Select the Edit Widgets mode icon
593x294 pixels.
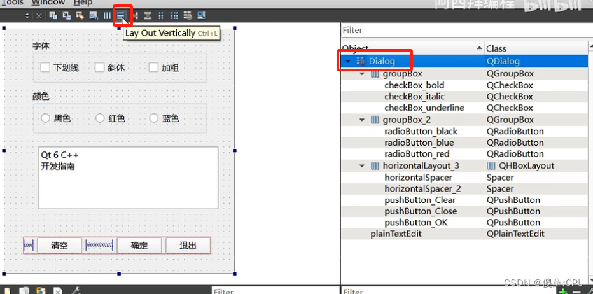[53, 15]
